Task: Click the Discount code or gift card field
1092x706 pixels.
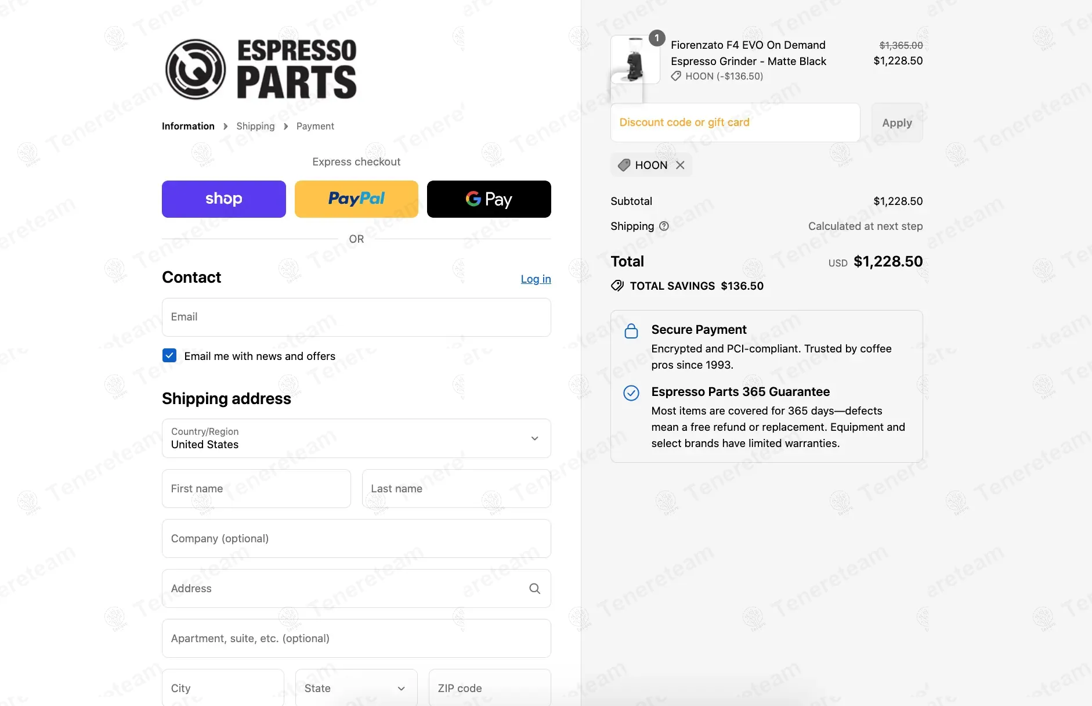Action: coord(735,123)
